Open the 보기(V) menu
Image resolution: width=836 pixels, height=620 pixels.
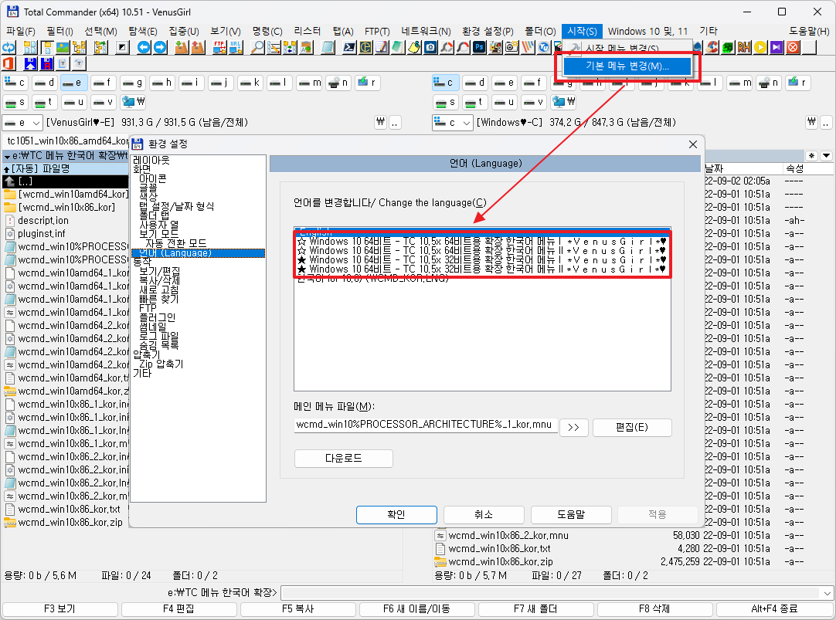coord(225,32)
